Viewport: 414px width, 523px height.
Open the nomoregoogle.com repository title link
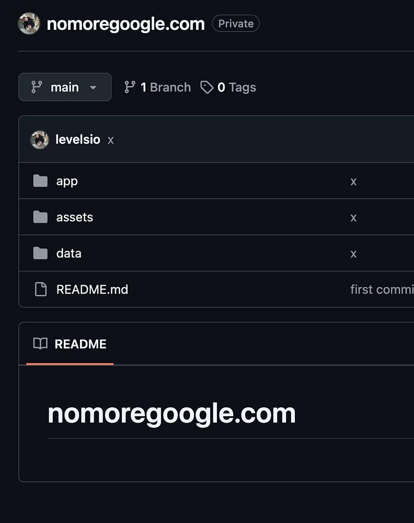(125, 24)
